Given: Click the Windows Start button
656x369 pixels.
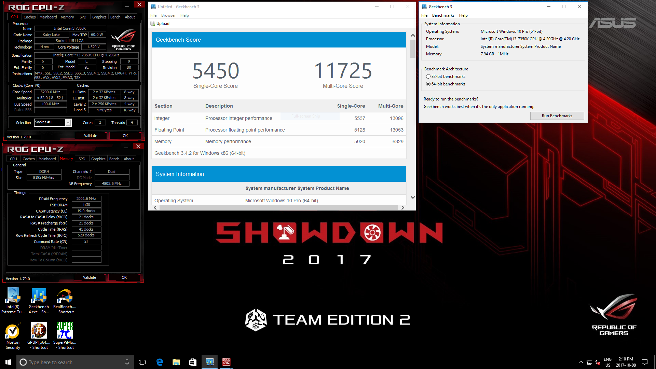Looking at the screenshot, I should click(8, 362).
